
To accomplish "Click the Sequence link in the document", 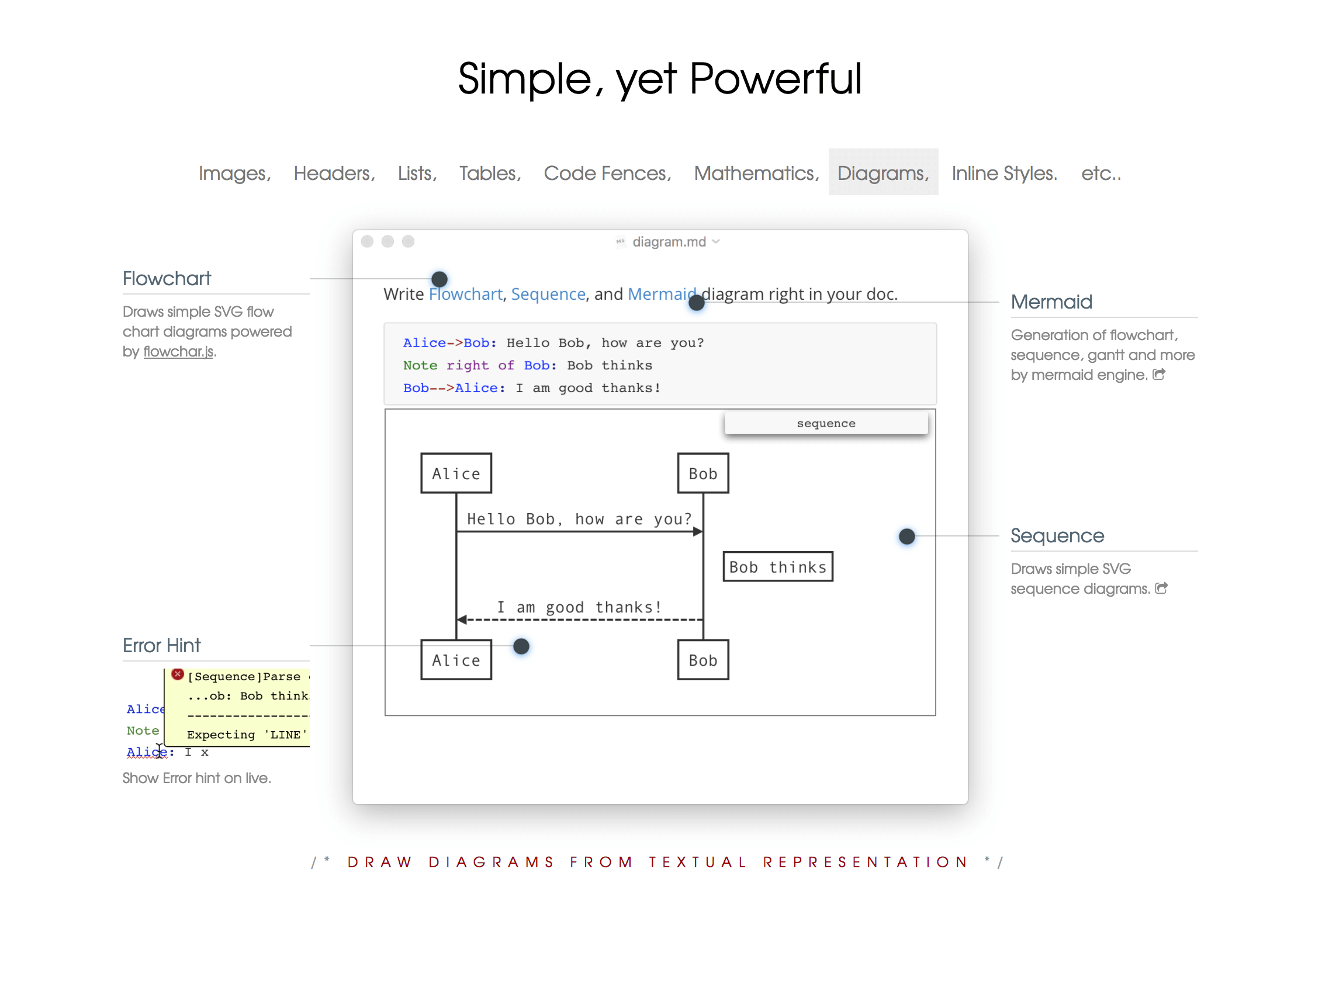I will (x=548, y=294).
